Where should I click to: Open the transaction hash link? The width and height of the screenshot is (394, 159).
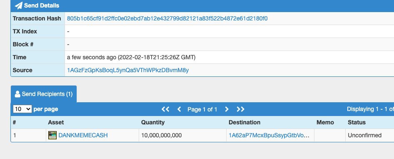(x=167, y=19)
